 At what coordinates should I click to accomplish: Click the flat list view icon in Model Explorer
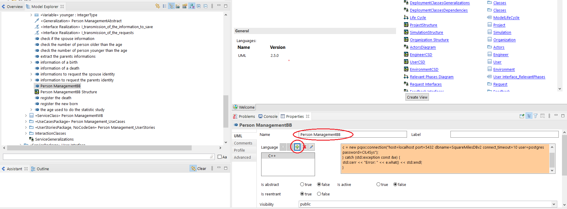click(164, 6)
